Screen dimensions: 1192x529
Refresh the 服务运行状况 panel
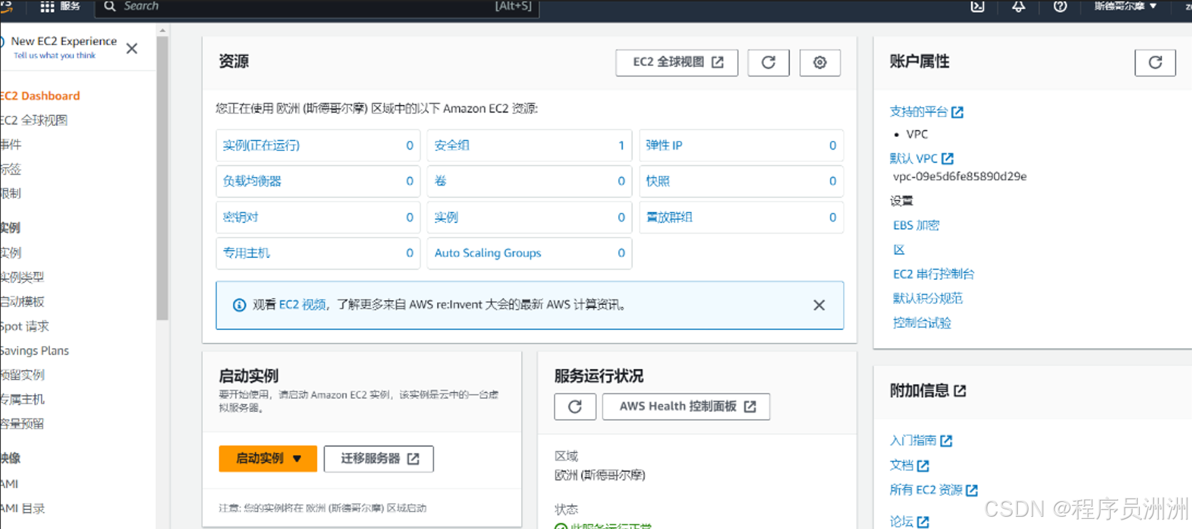pyautogui.click(x=575, y=406)
